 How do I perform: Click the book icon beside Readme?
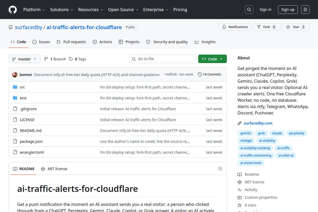[x=240, y=174]
